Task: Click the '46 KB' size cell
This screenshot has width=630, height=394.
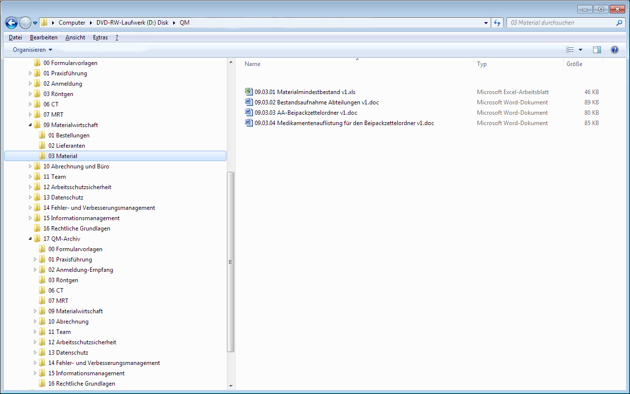Action: (x=592, y=92)
